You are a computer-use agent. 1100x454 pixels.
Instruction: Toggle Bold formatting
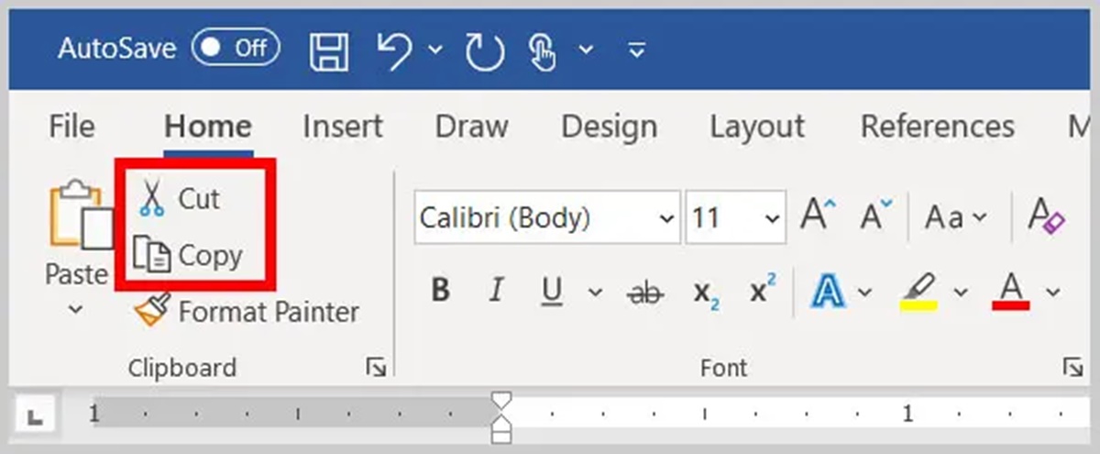[x=440, y=292]
